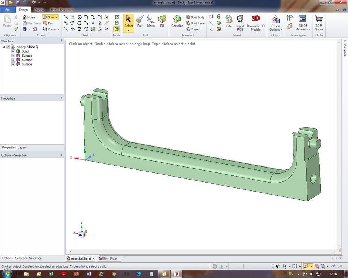Open Download 3D Models
Viewport: 348px width, 278px height.
(x=255, y=23)
